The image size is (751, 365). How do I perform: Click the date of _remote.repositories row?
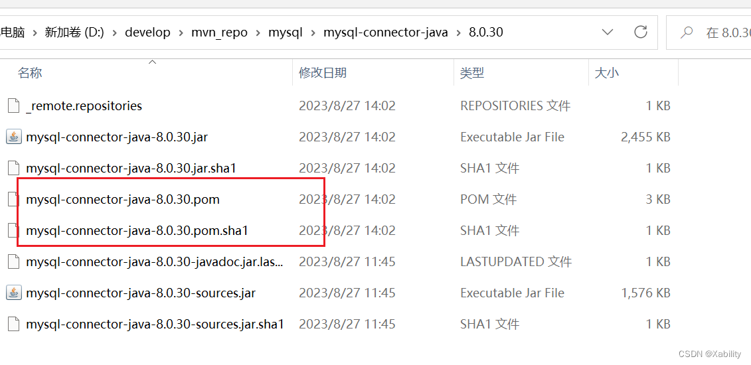(347, 106)
